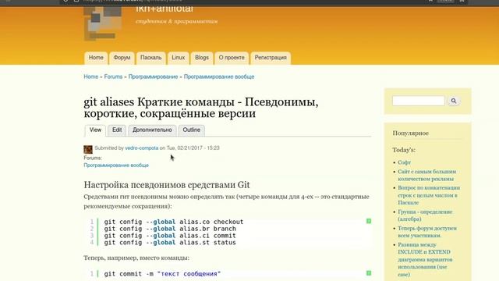
Task: Open the Home navigation tab
Action: (x=96, y=58)
